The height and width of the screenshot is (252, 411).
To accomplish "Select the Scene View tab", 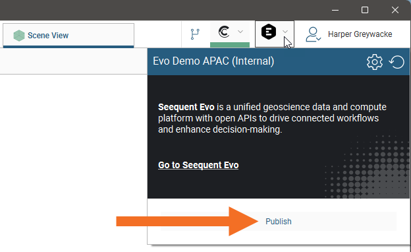I will (x=68, y=36).
